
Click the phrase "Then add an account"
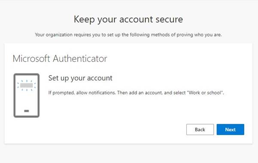click(x=140, y=92)
